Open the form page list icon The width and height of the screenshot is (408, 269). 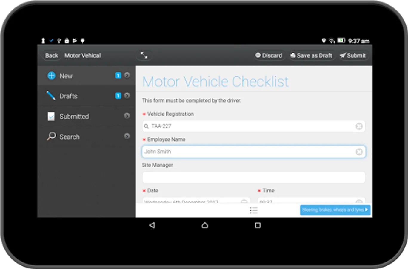point(254,210)
